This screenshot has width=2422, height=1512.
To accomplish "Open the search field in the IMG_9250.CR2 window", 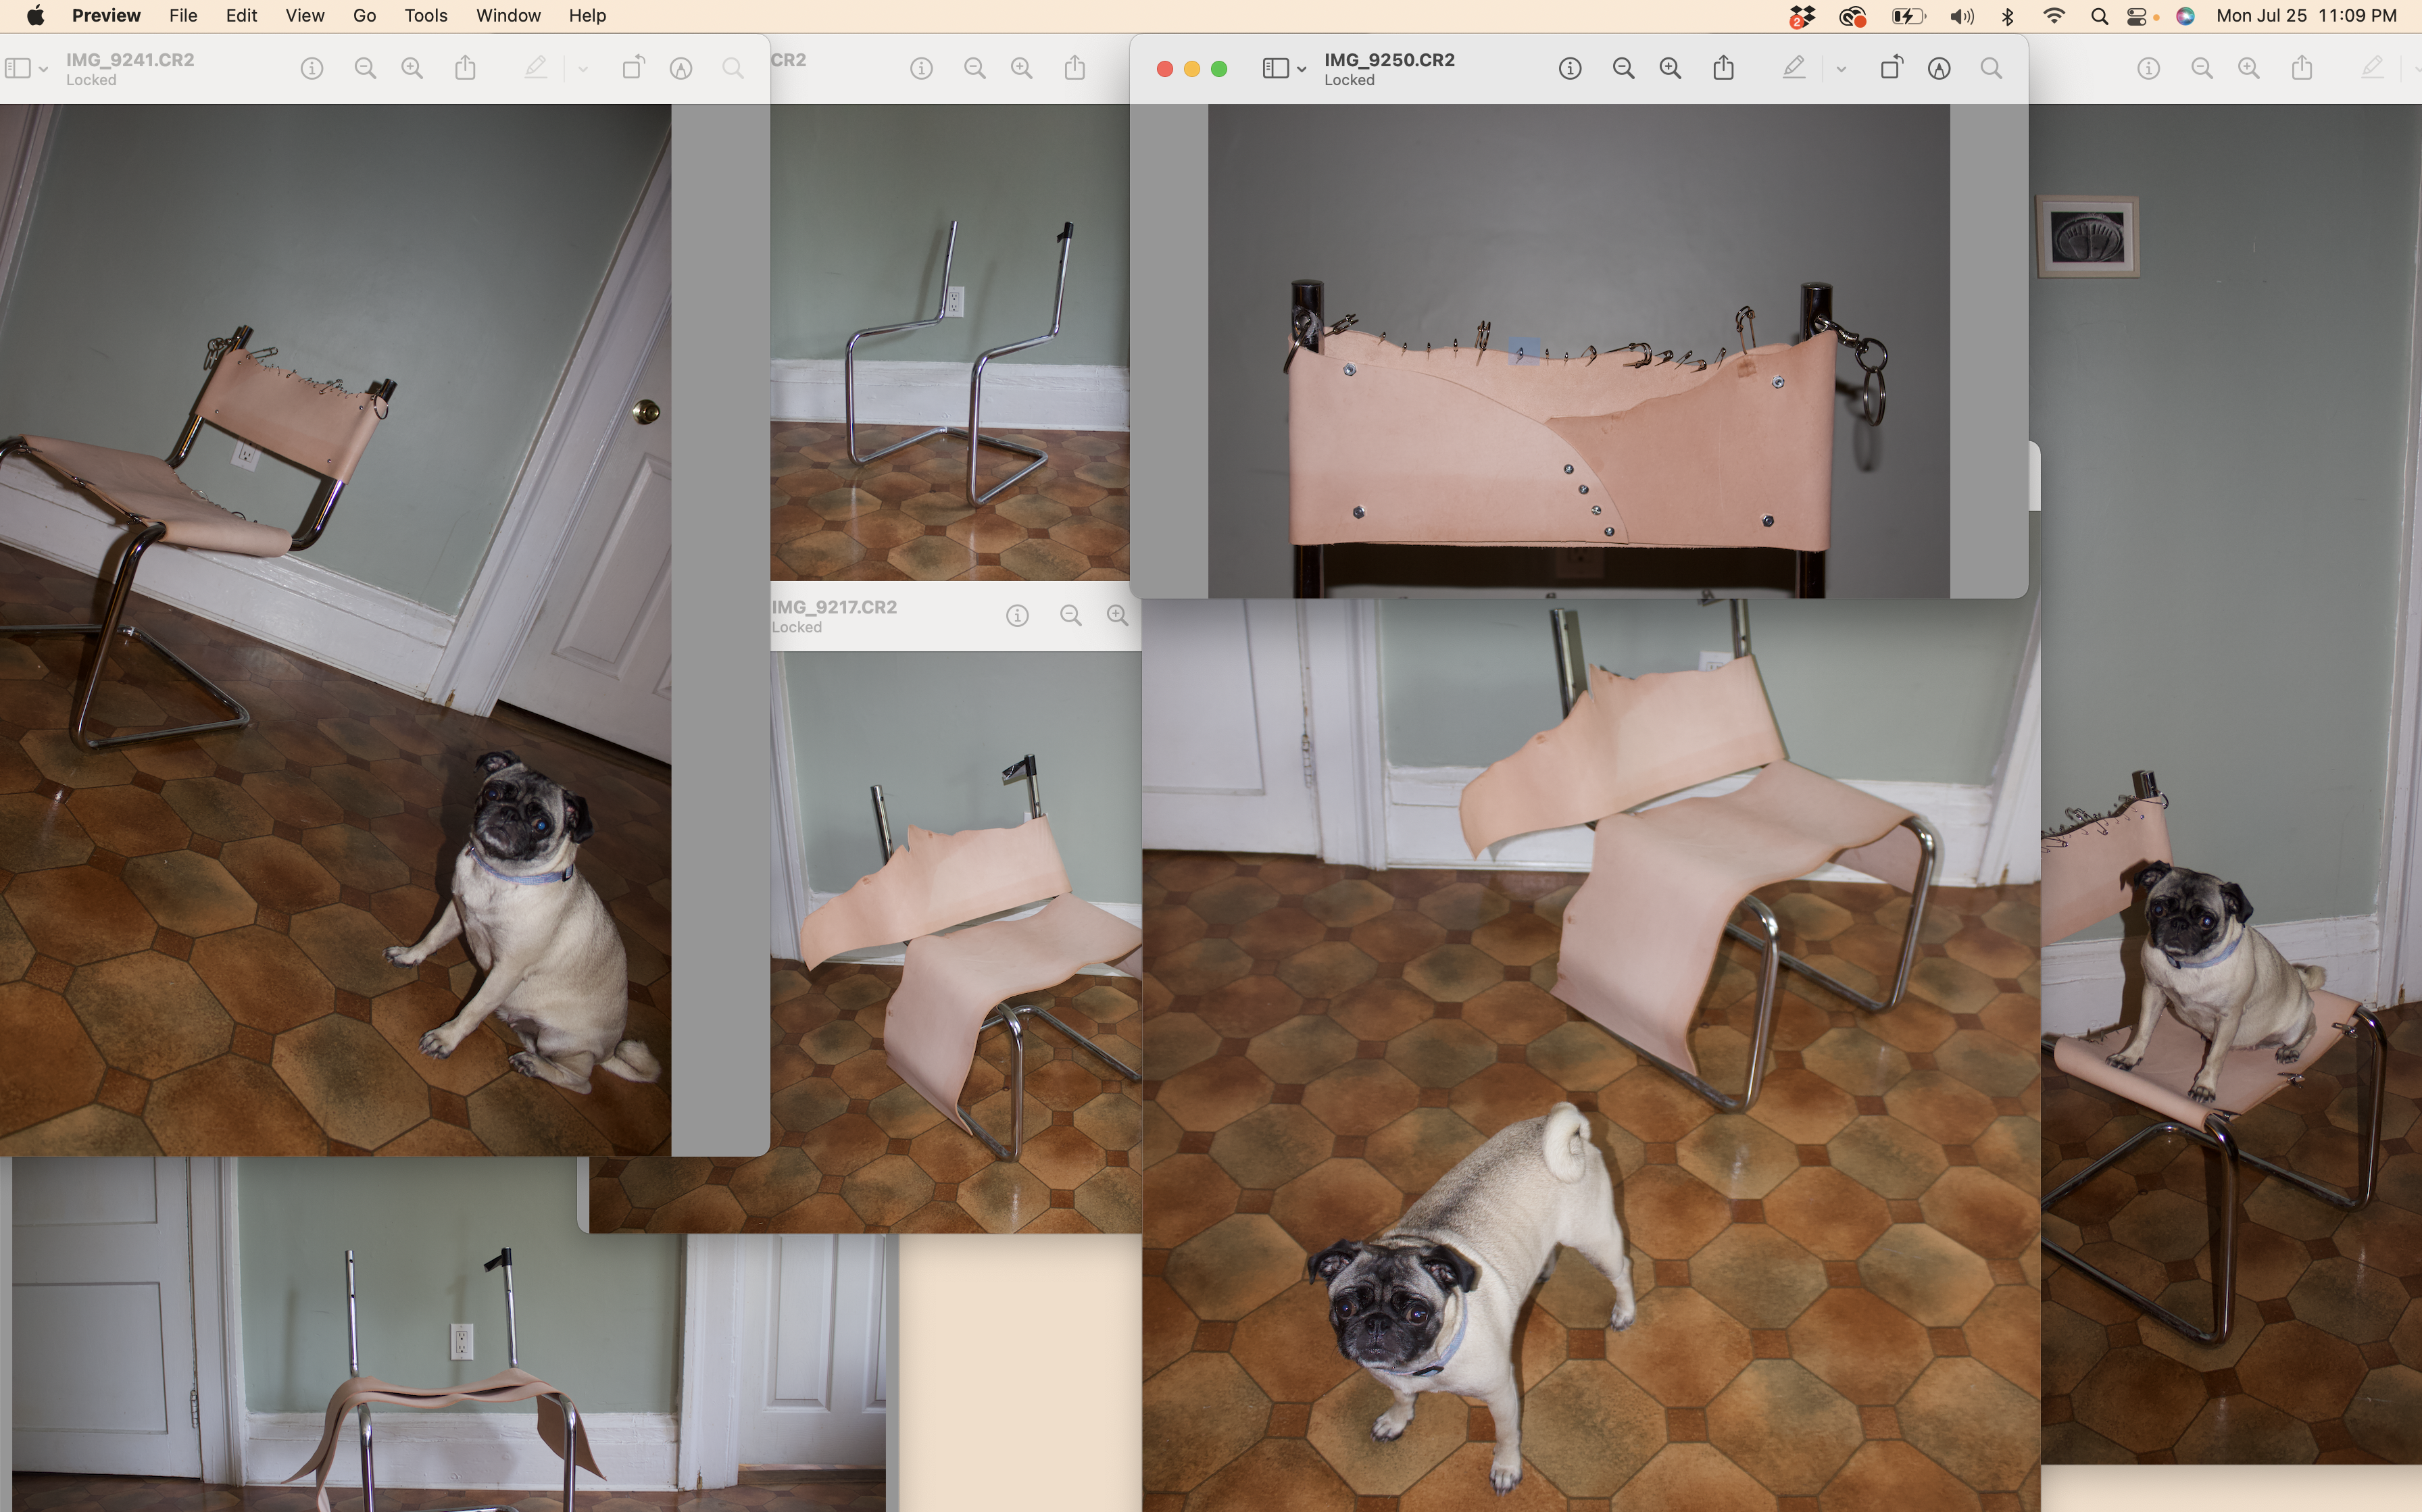I will pyautogui.click(x=1991, y=68).
